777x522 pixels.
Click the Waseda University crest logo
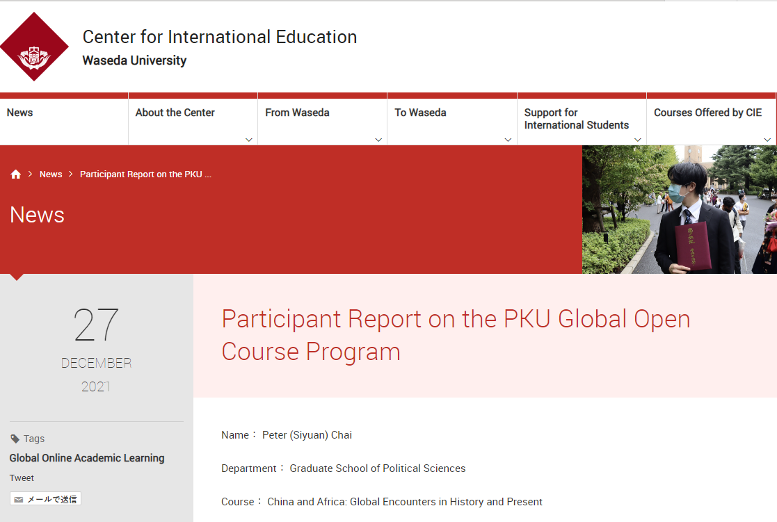(33, 47)
